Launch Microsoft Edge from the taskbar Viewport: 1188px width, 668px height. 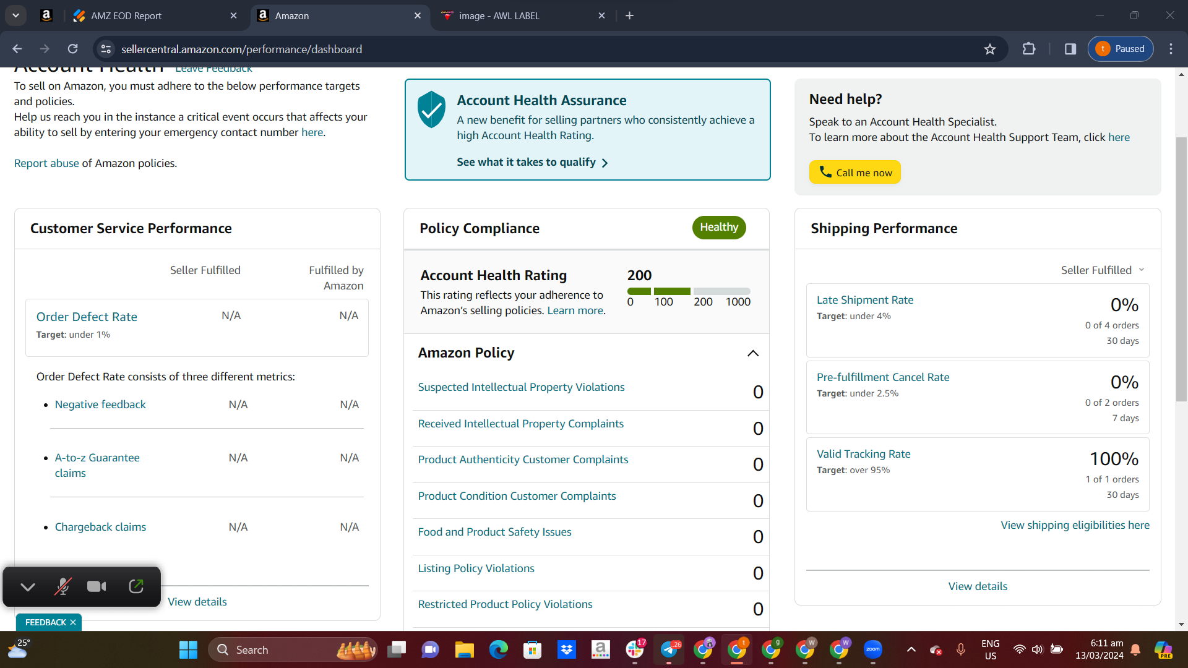(498, 650)
